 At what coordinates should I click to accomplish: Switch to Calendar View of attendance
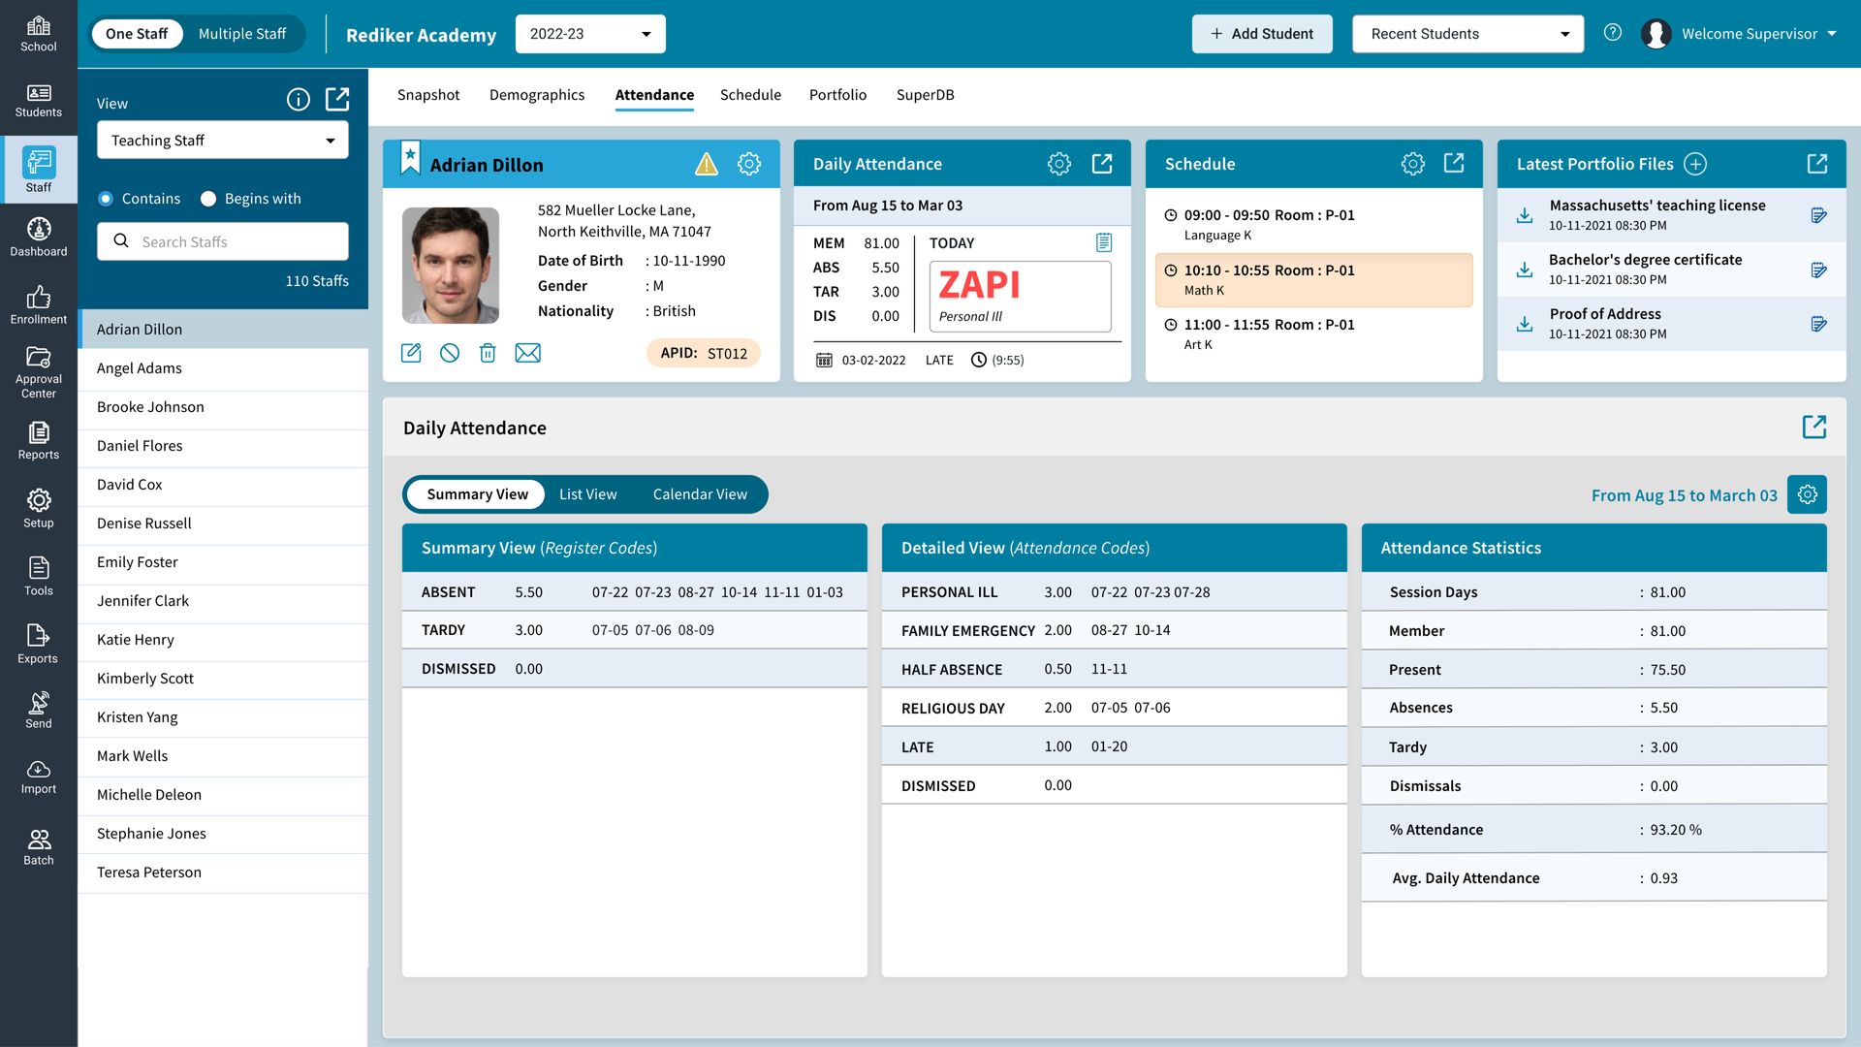click(700, 494)
